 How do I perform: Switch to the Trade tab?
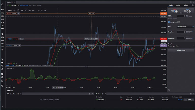coord(171,5)
